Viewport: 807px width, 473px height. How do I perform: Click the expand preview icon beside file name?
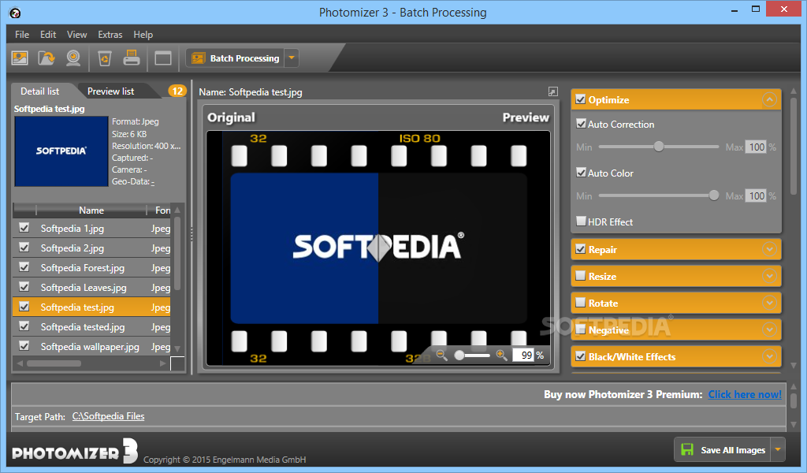552,91
